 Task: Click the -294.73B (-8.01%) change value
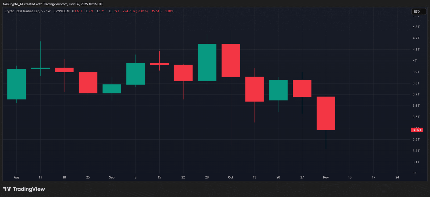[134, 11]
